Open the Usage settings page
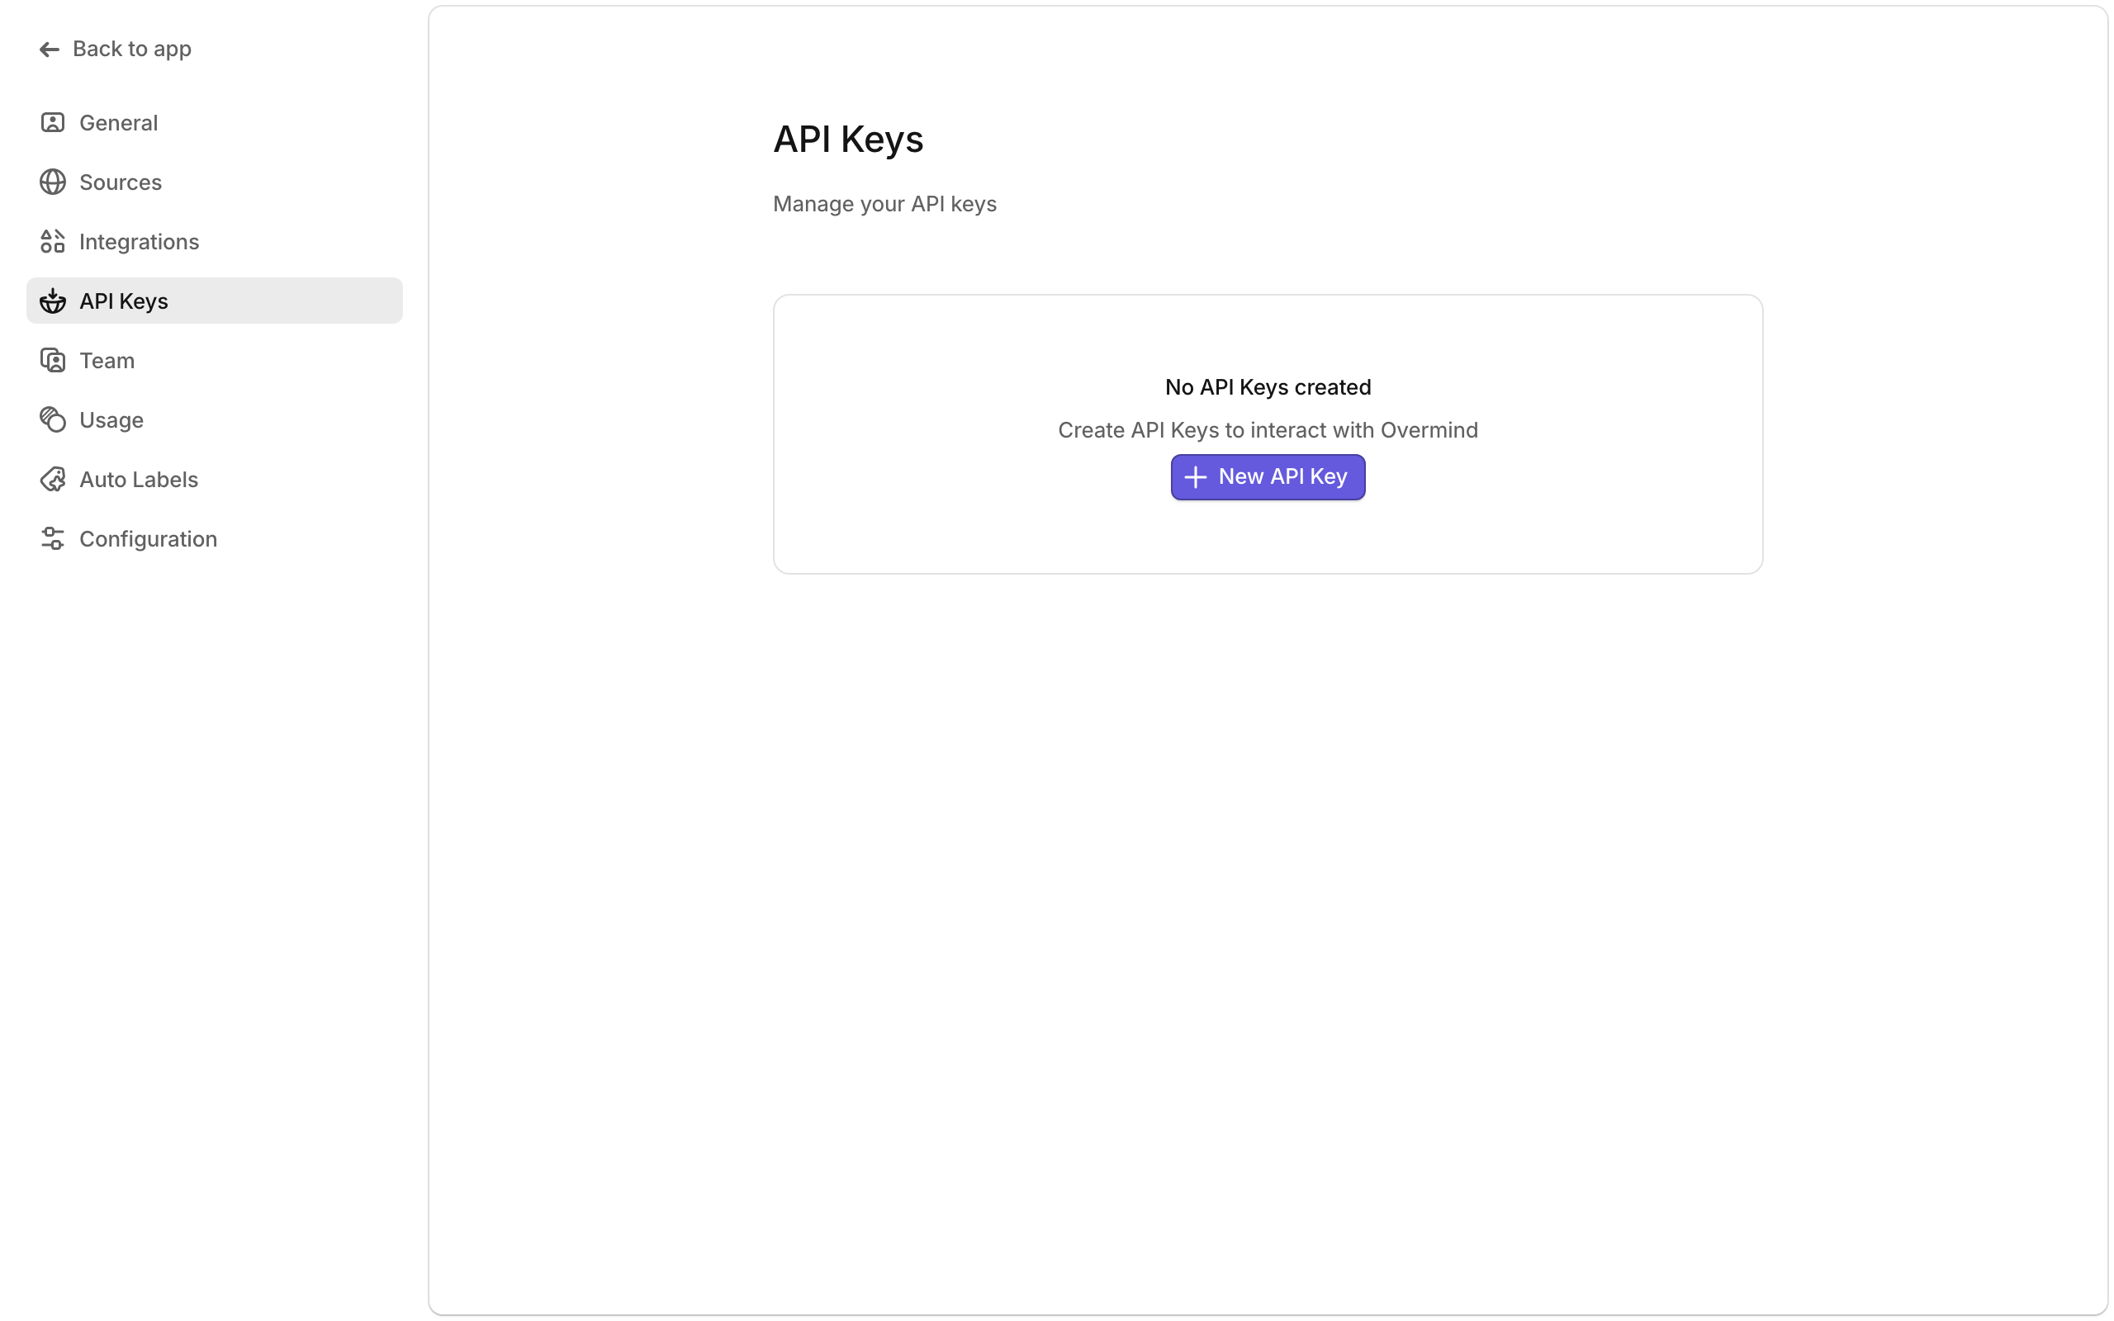The image size is (2114, 1321). click(x=111, y=419)
